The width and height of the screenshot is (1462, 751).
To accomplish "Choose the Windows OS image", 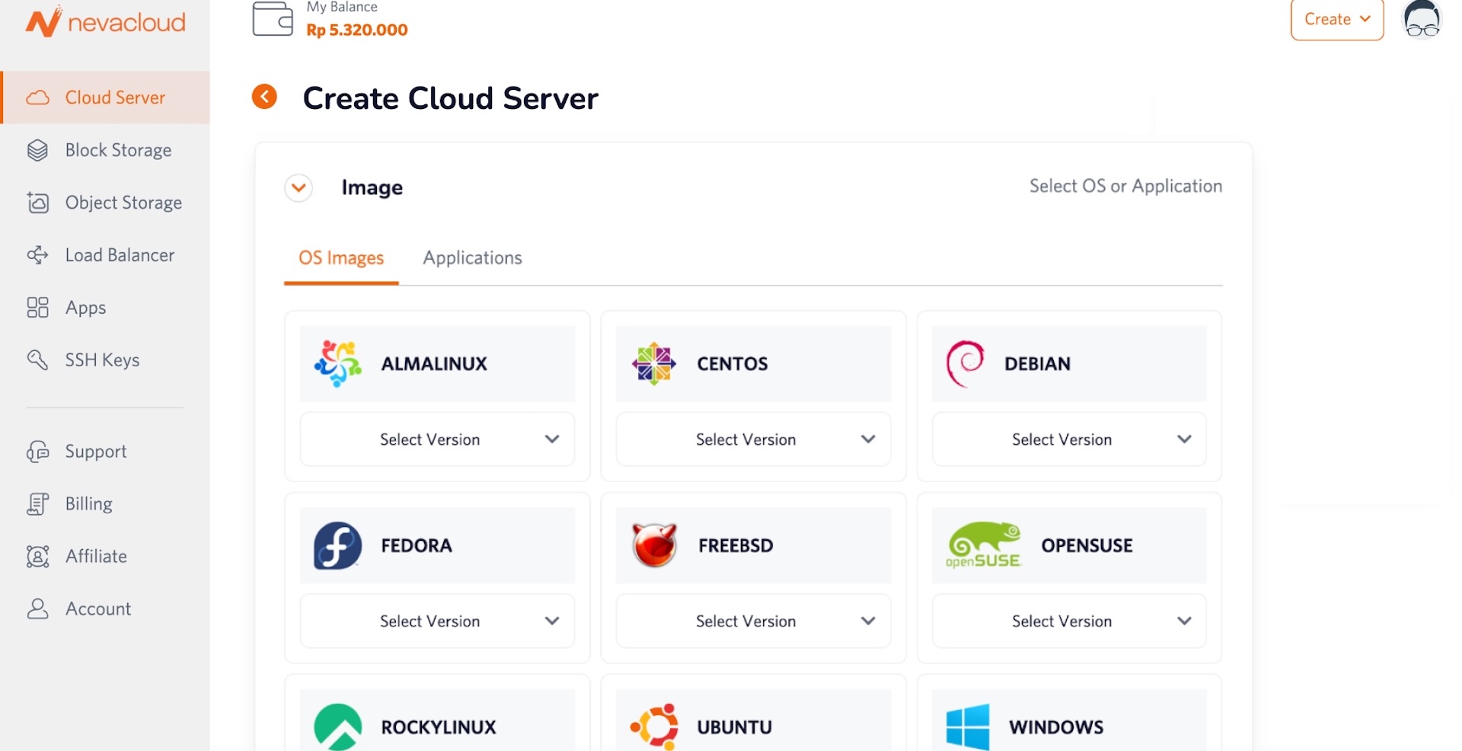I will point(1068,726).
